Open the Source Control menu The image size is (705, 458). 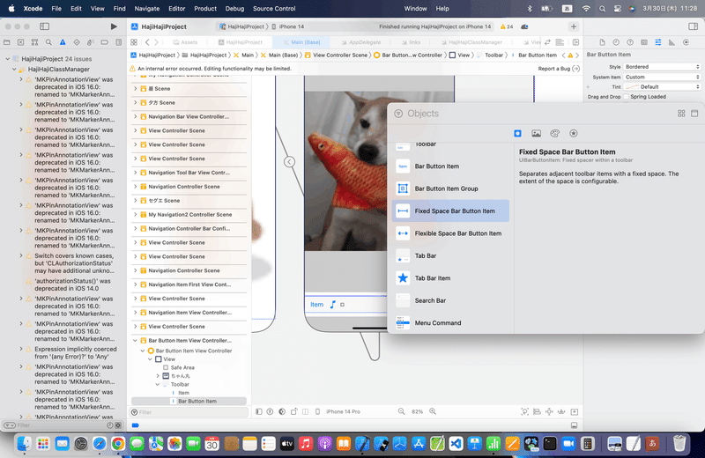[x=274, y=9]
